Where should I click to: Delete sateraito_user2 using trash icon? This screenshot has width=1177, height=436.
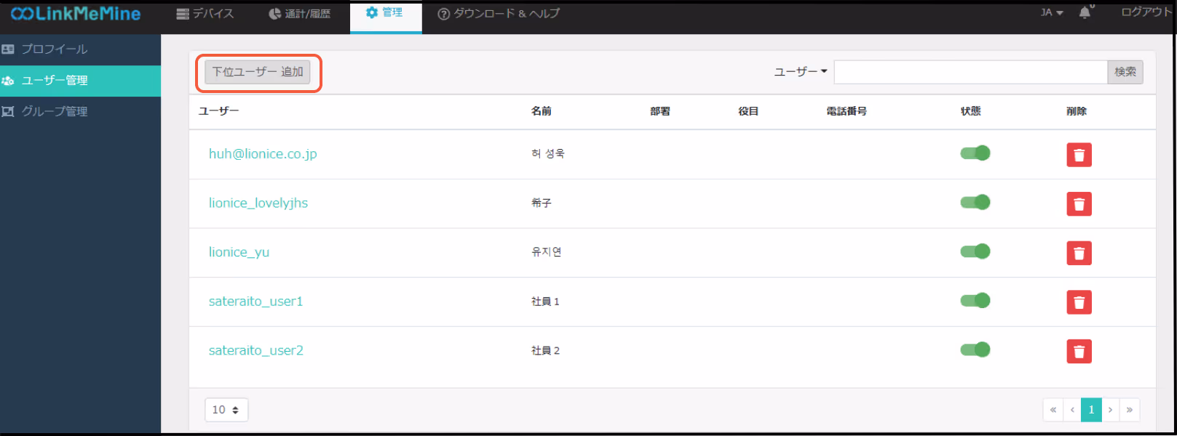(x=1079, y=352)
